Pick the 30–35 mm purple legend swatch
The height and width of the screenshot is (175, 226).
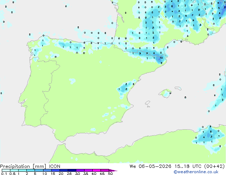80,170
